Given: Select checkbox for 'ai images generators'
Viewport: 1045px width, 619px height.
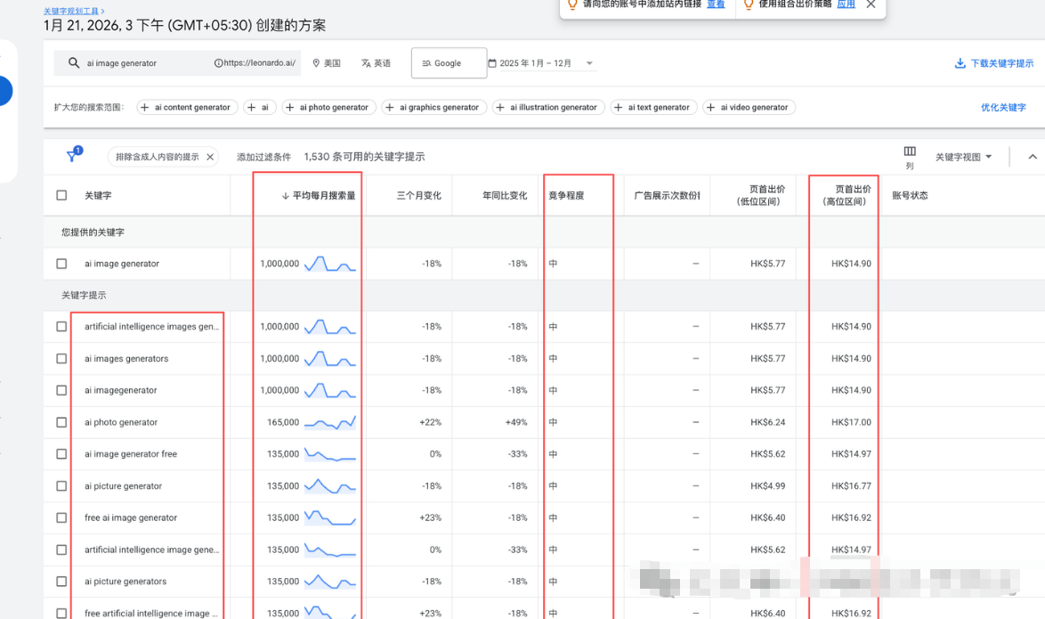Looking at the screenshot, I should click(x=62, y=359).
